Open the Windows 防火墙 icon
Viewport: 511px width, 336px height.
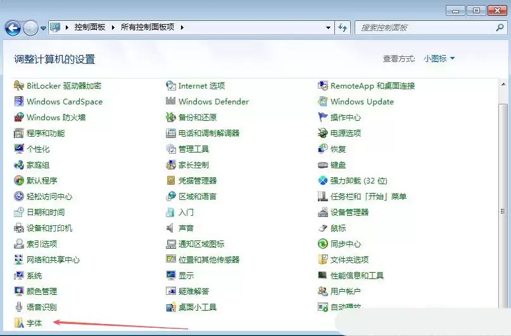[19, 117]
